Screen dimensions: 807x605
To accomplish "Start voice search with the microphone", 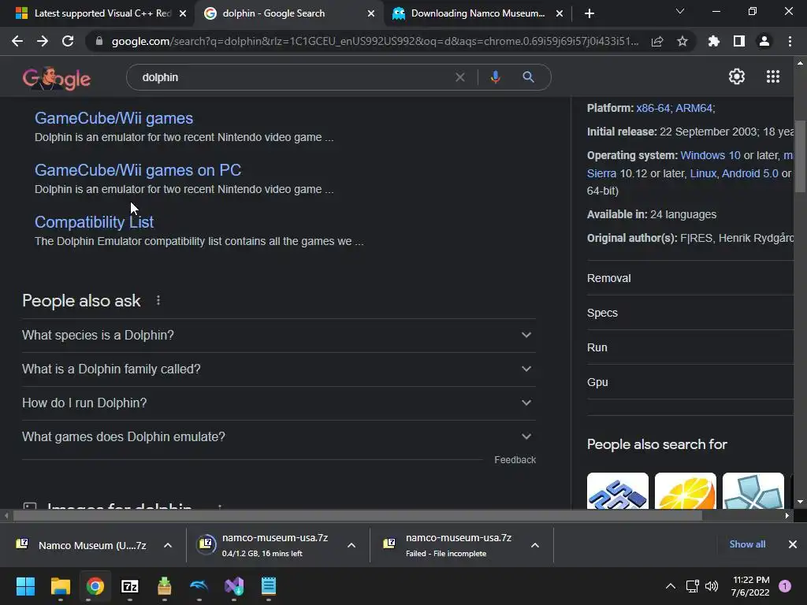I will [495, 77].
